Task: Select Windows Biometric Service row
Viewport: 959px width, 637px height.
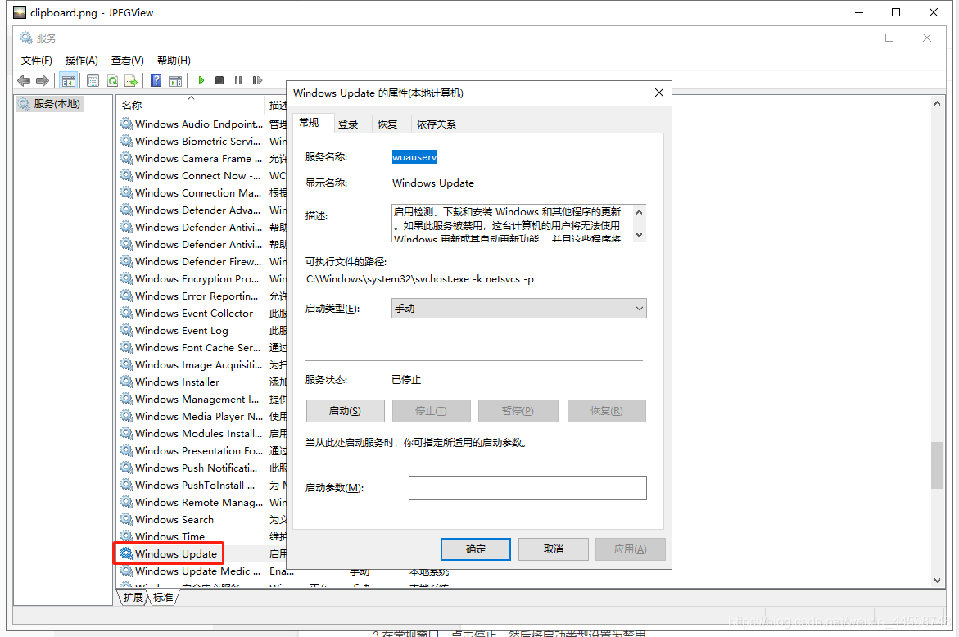Action: (197, 141)
